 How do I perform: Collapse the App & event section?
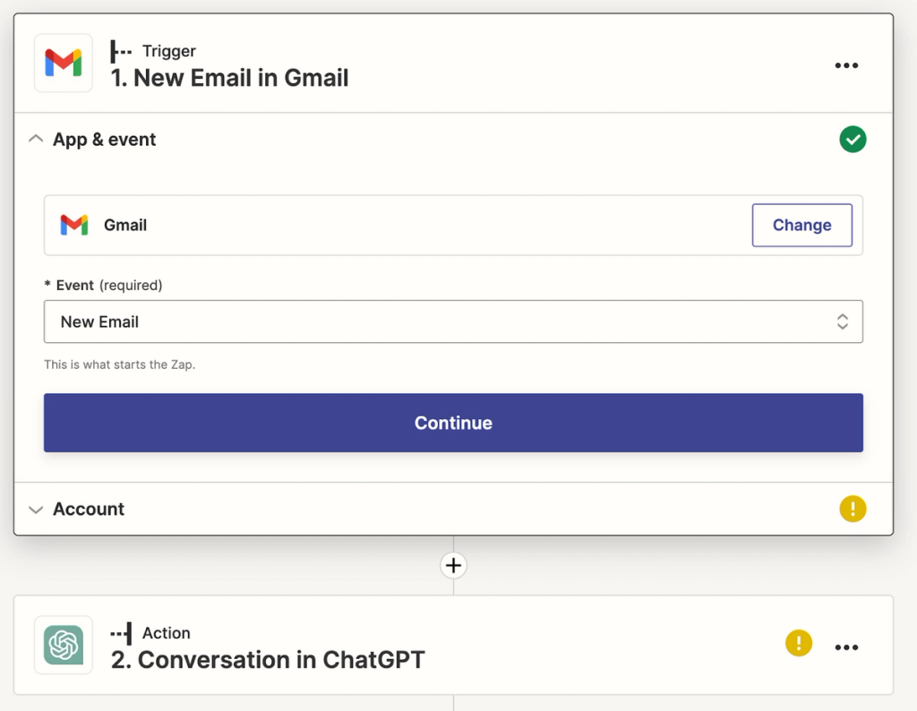[36, 139]
